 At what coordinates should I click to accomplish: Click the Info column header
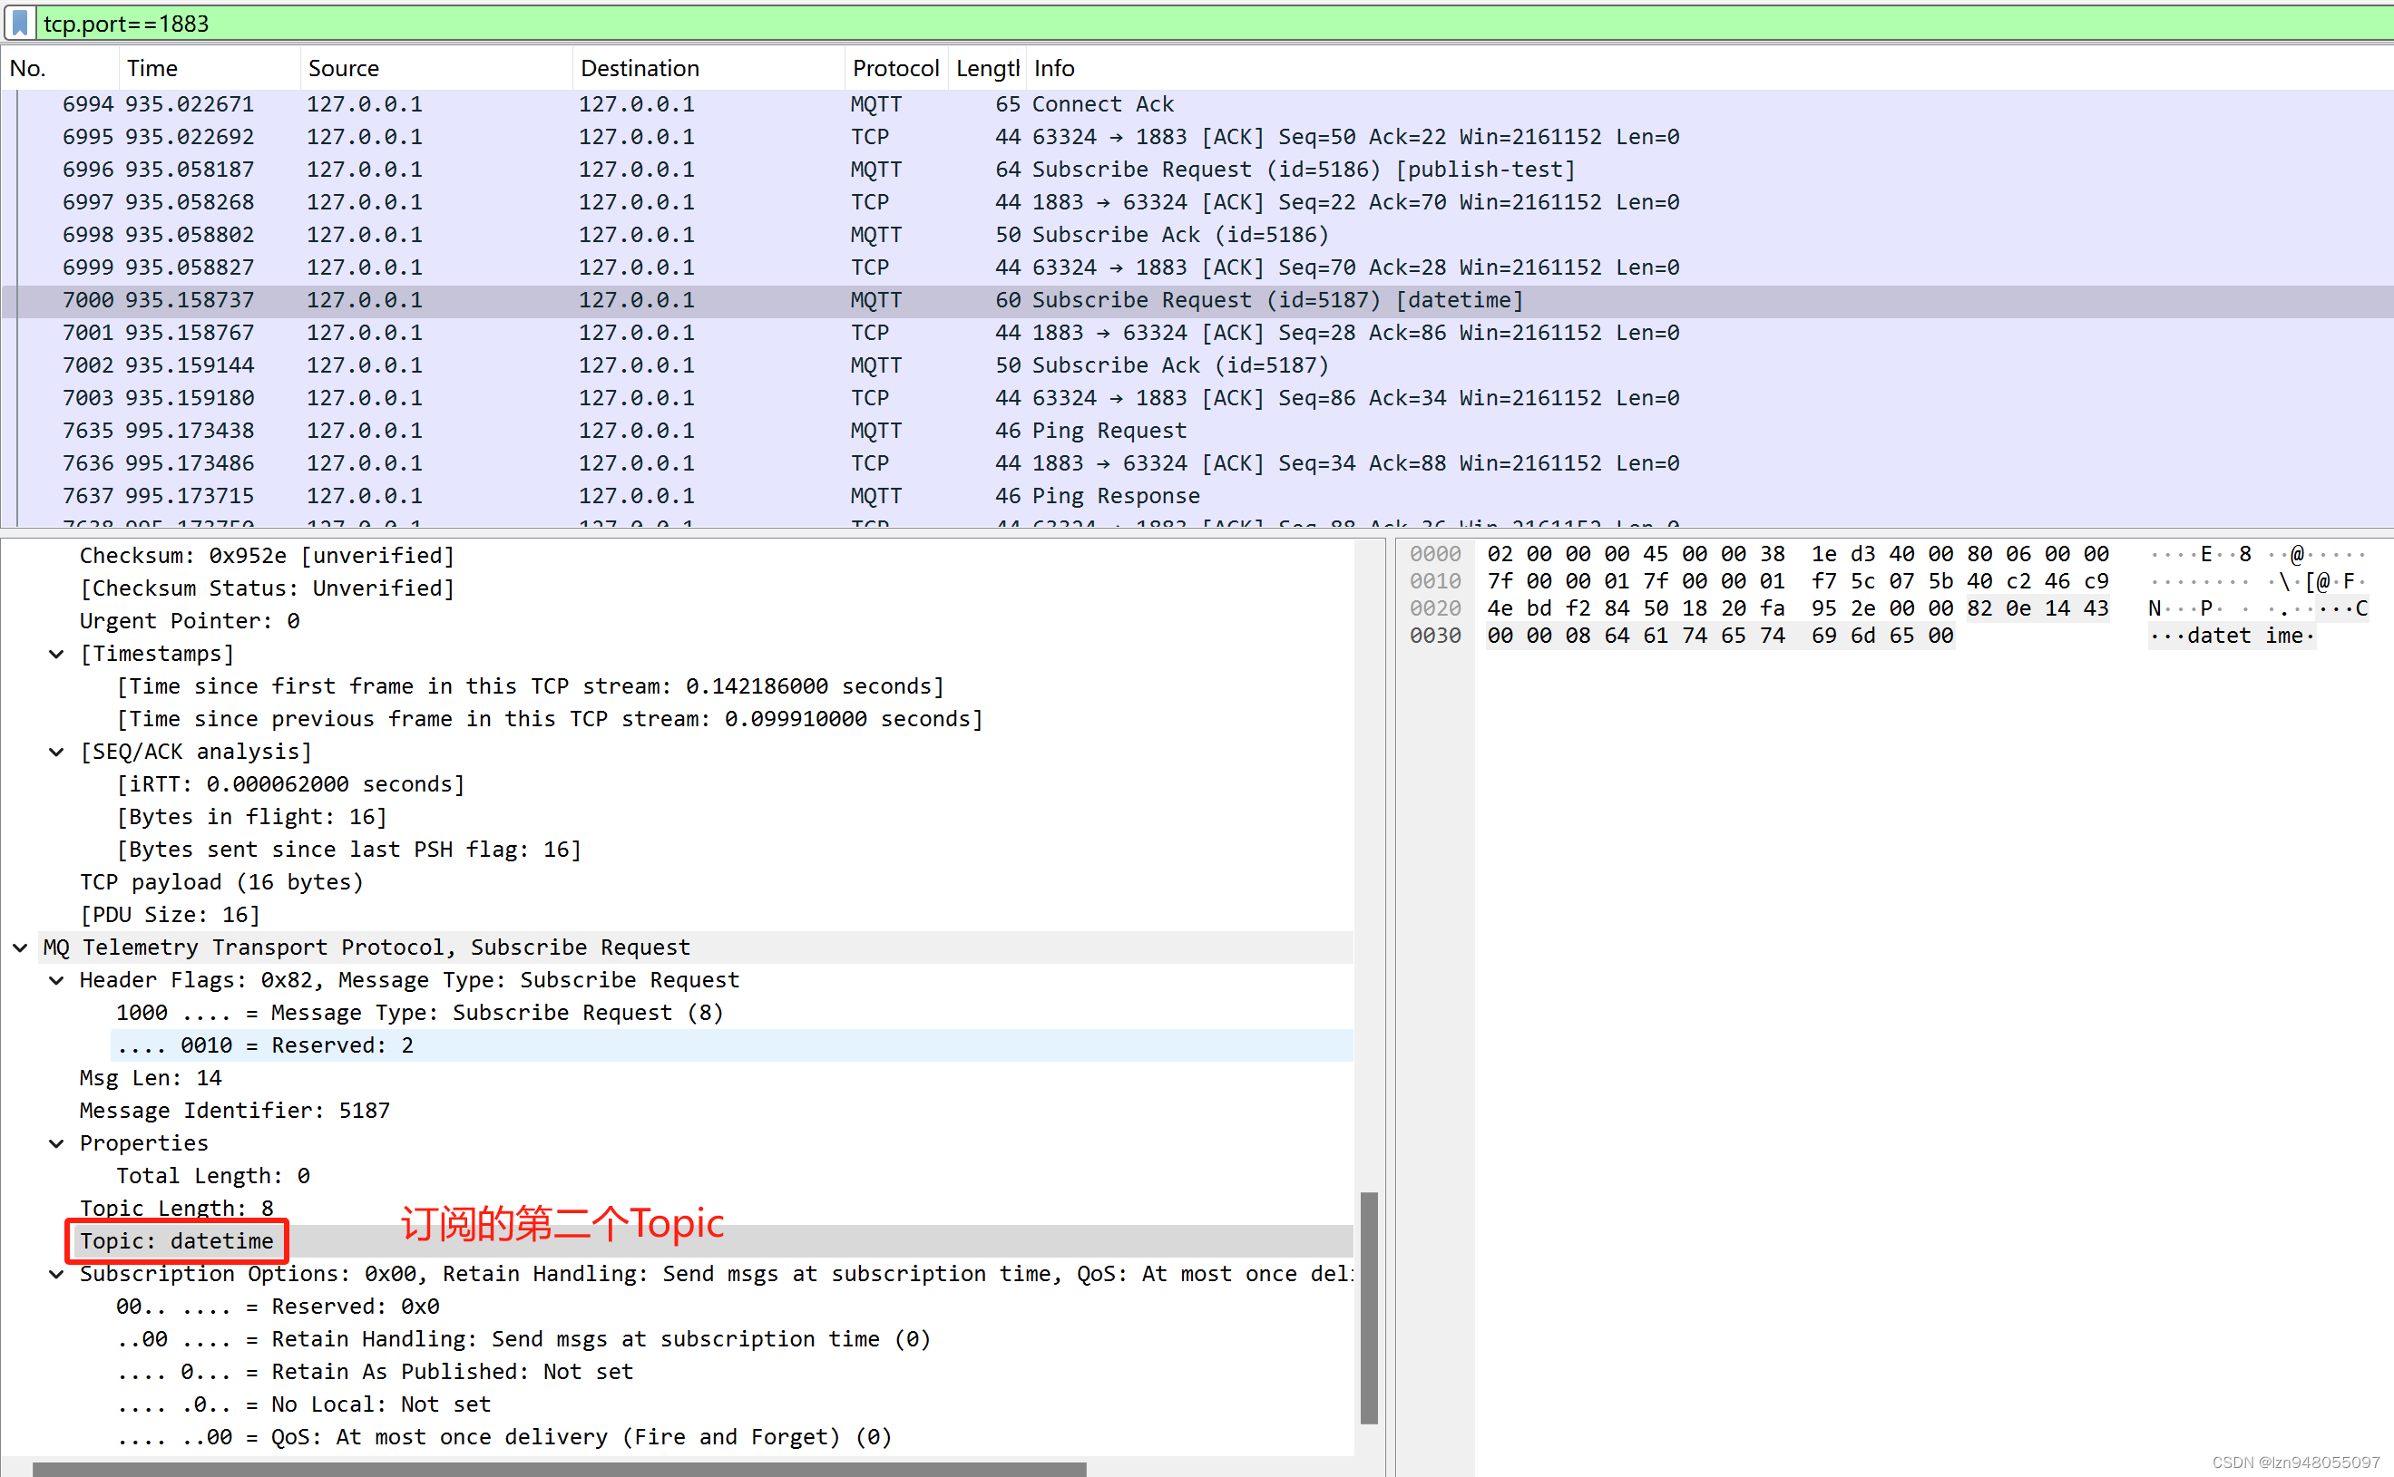pyautogui.click(x=1053, y=68)
